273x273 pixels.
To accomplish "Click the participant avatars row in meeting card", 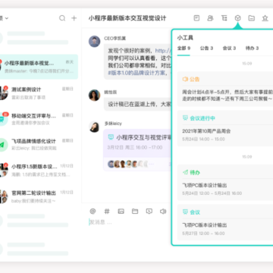I will [x=127, y=164].
